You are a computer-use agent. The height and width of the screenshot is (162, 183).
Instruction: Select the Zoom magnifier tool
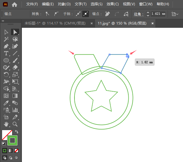[x=15, y=124]
